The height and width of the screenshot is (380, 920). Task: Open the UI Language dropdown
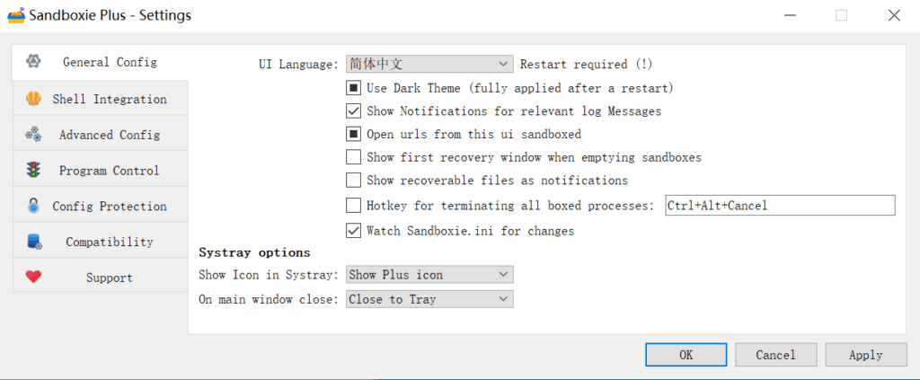[429, 64]
